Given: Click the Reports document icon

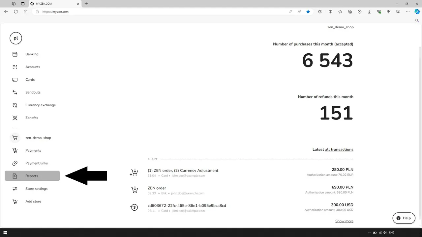Looking at the screenshot, I should click(15, 176).
